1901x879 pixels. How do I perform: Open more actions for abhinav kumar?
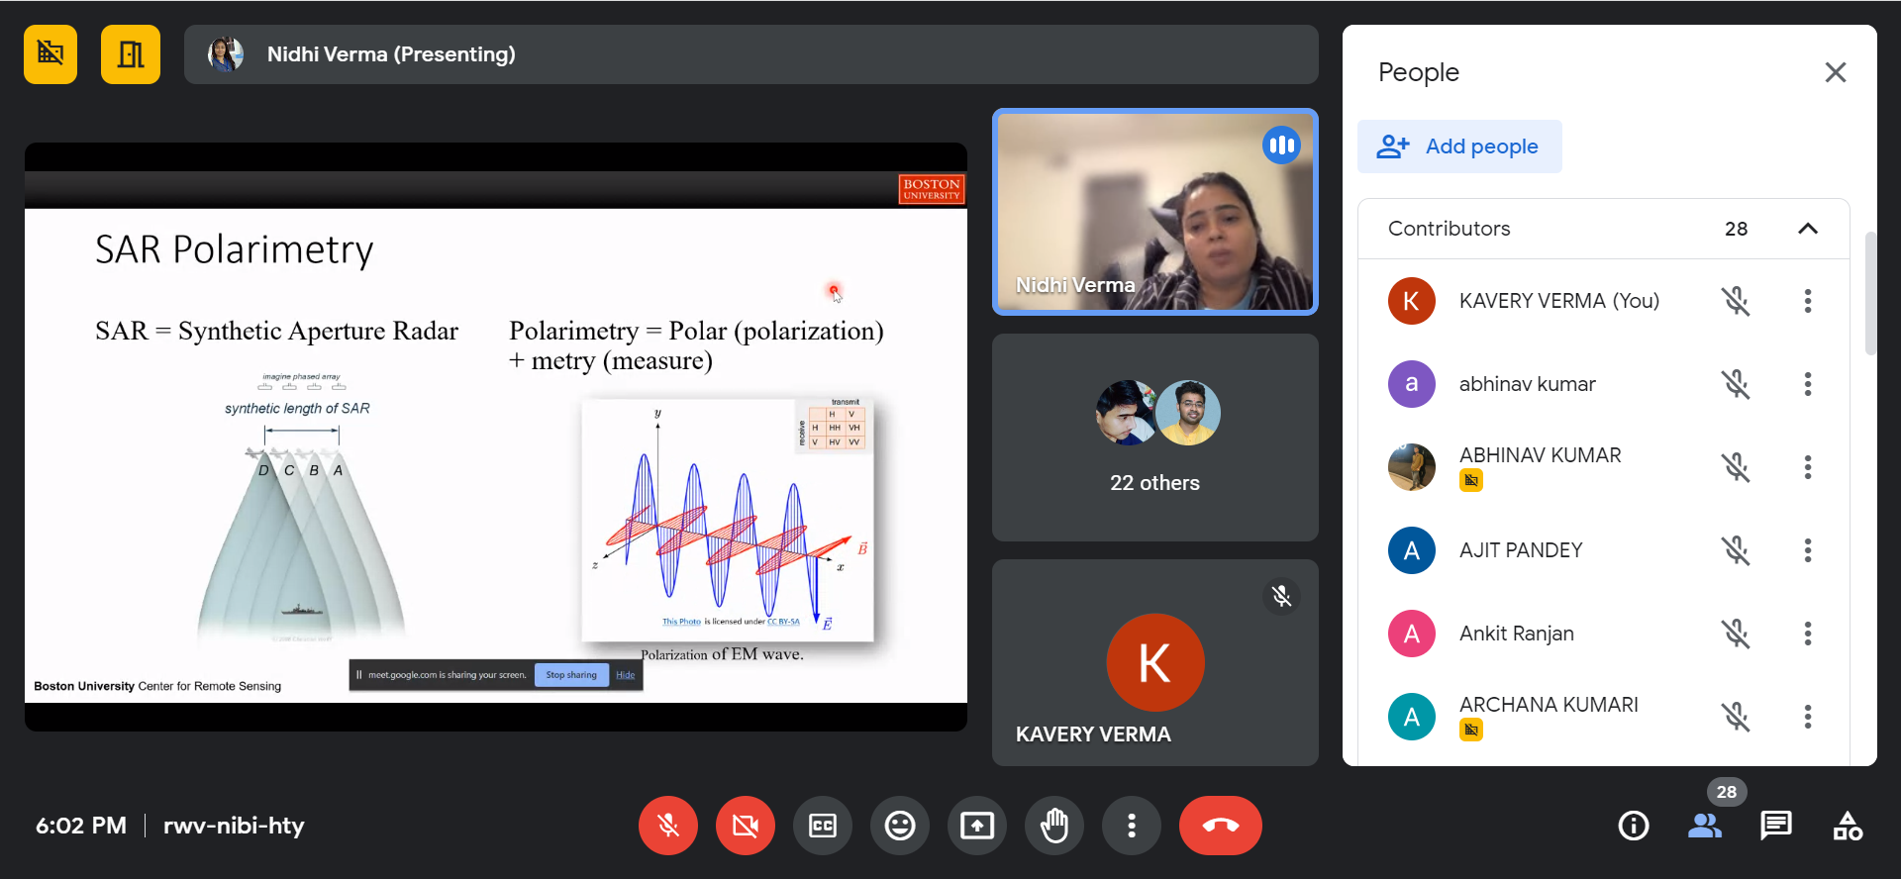1807,384
